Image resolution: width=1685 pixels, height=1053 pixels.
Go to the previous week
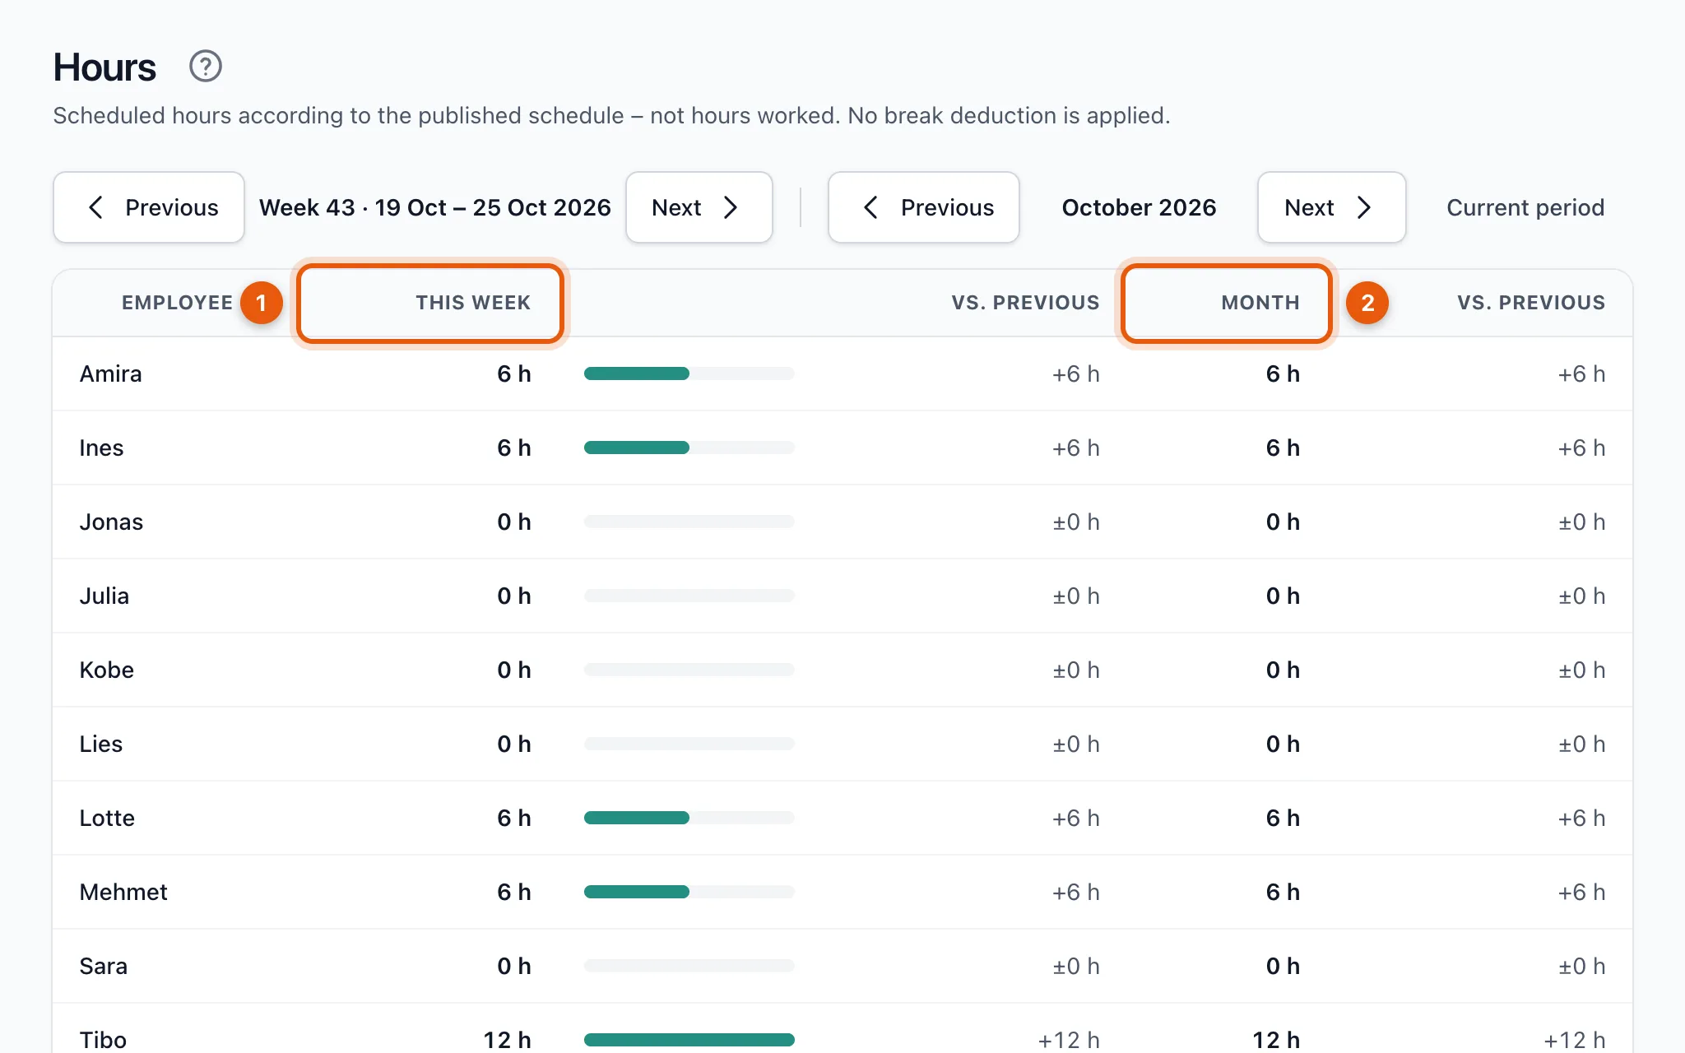coord(149,207)
